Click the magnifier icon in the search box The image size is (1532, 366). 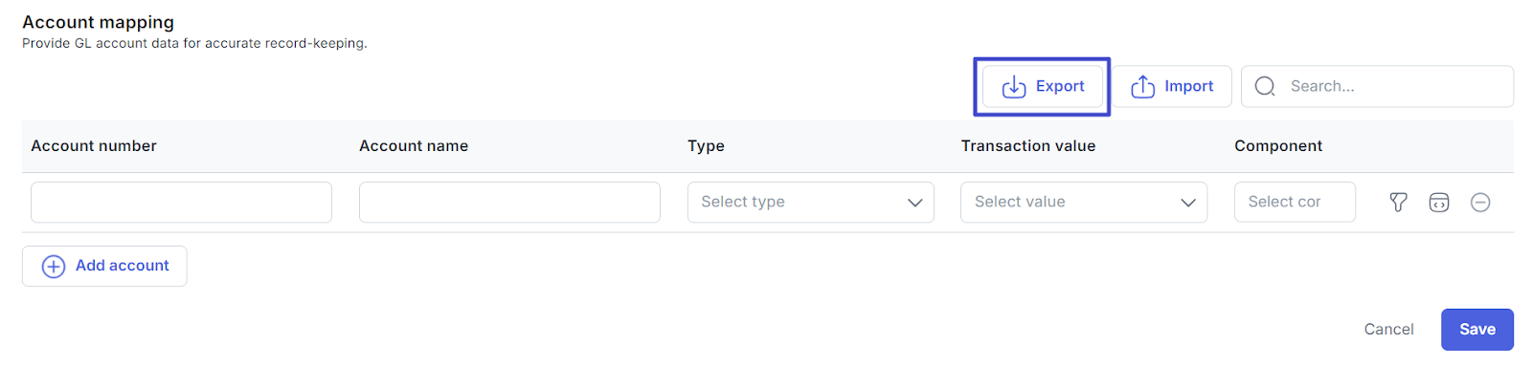pos(1265,87)
